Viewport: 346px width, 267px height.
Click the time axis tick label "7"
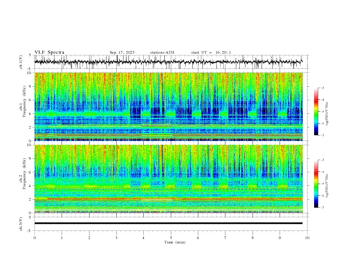(x=225, y=238)
